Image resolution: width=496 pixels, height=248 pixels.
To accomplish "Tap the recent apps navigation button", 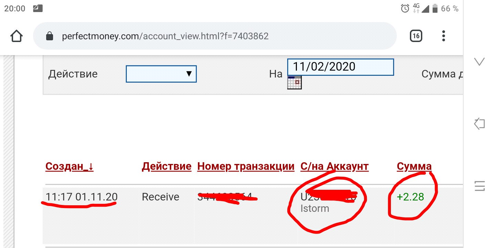I will coord(479,185).
